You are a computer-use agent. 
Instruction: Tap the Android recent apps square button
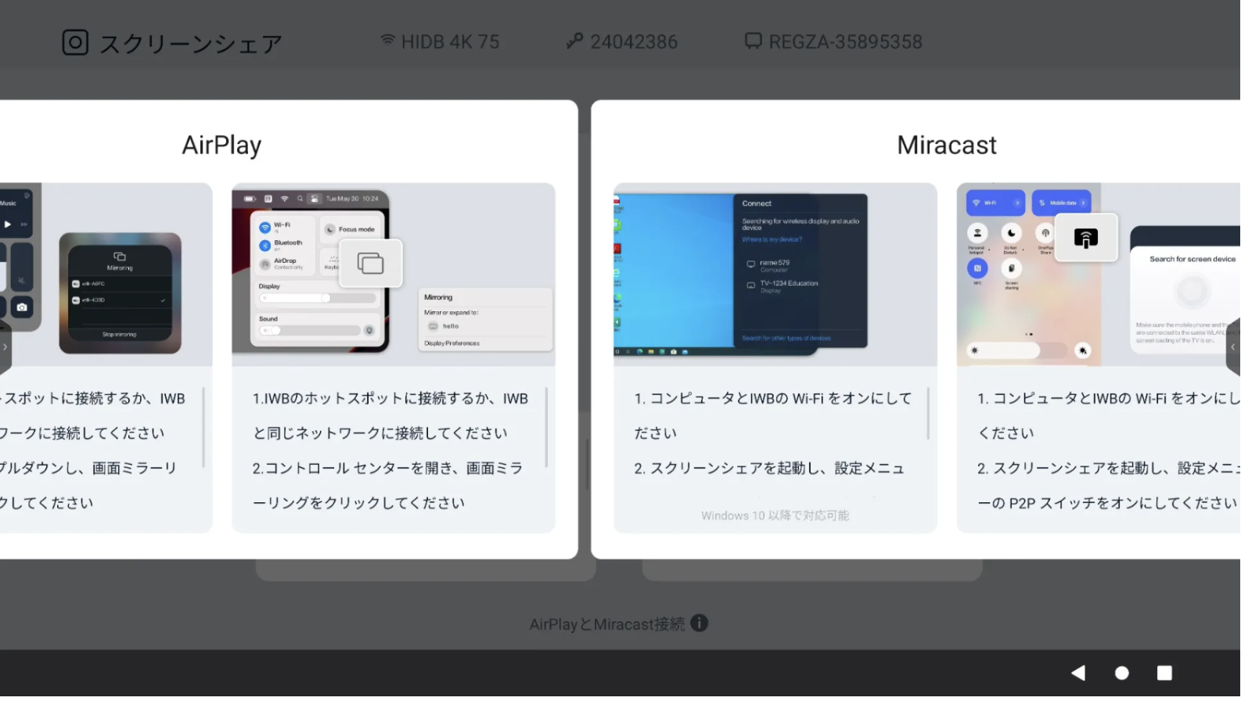tap(1164, 673)
